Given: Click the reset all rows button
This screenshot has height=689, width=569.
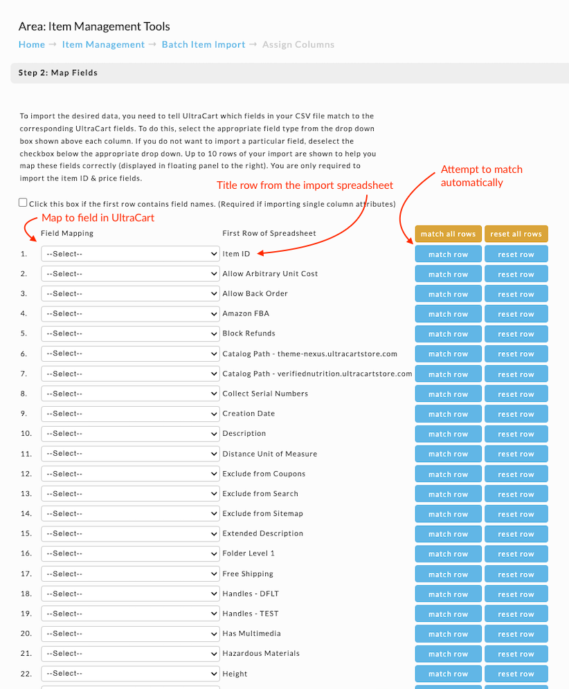Looking at the screenshot, I should [516, 234].
